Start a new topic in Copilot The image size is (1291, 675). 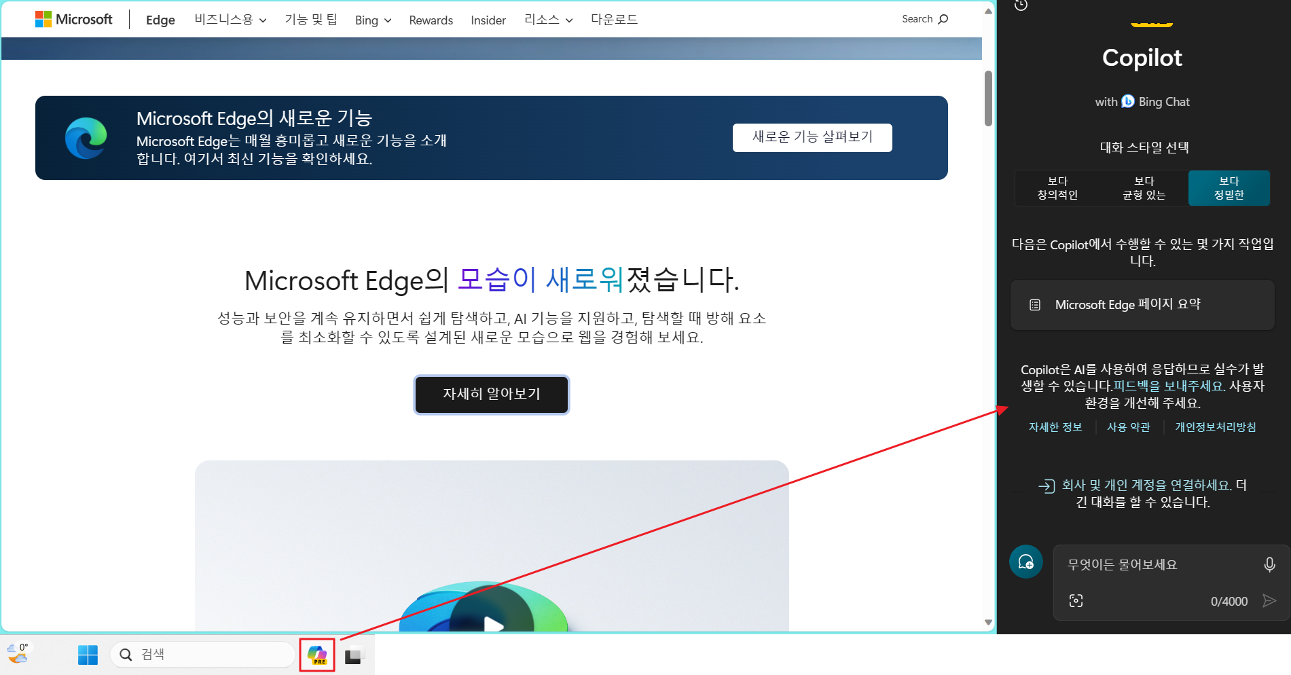(1026, 562)
